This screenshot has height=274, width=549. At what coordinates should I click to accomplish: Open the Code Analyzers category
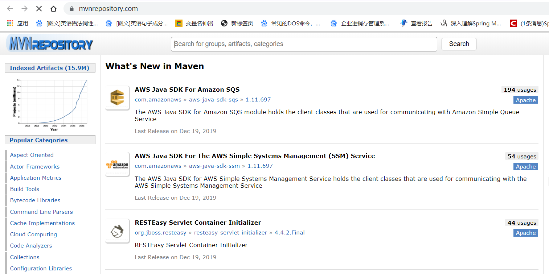(31, 245)
